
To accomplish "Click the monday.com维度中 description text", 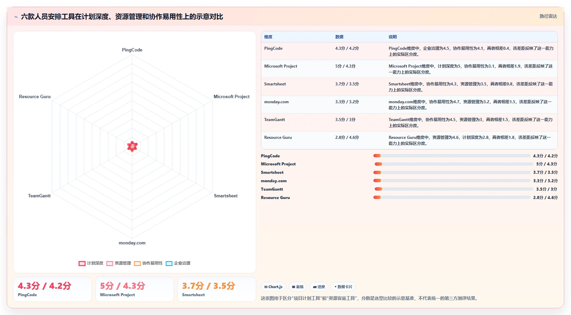I will coord(470,105).
